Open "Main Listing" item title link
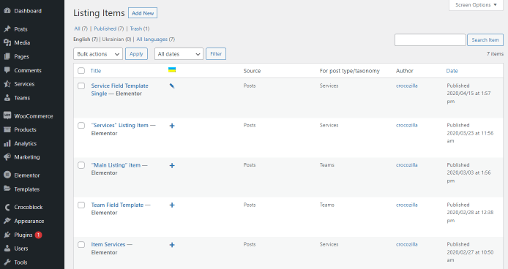Image resolution: width=508 pixels, height=269 pixels. [x=116, y=165]
